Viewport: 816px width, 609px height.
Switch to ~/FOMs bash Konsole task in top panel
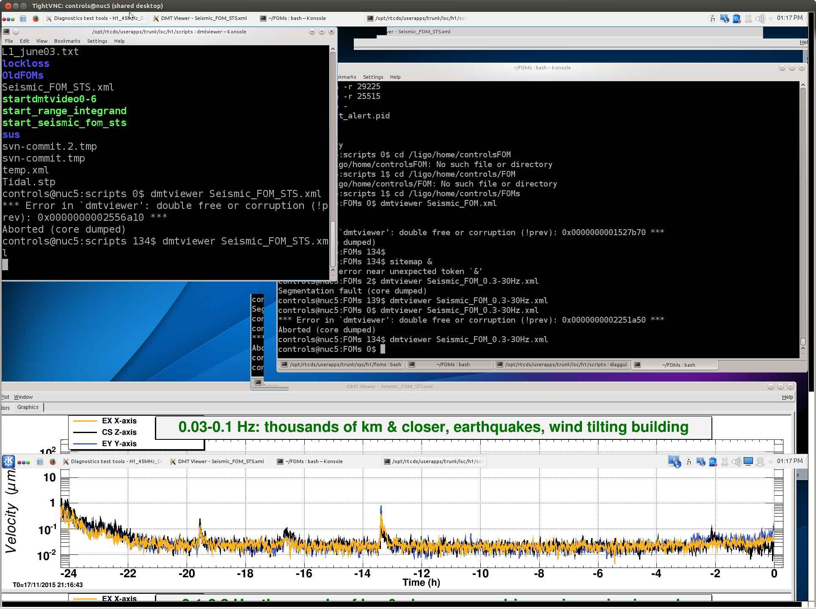[293, 18]
